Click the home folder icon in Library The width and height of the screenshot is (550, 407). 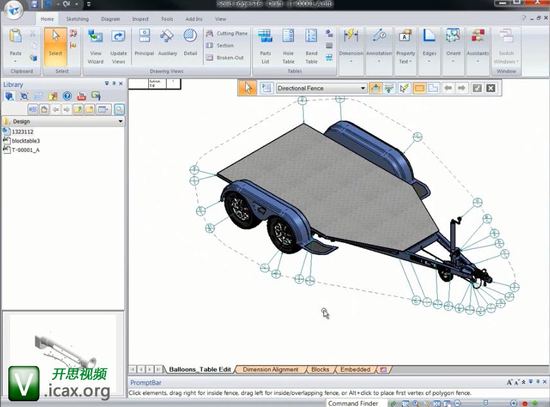(44, 110)
